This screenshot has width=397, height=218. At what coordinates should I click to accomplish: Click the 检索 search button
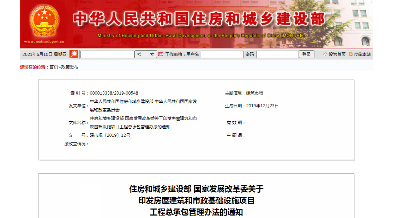[146, 54]
